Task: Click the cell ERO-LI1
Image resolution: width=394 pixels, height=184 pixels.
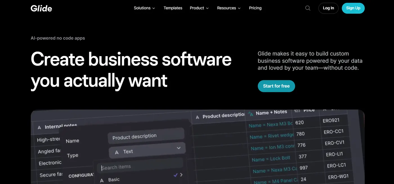Action: (334, 154)
